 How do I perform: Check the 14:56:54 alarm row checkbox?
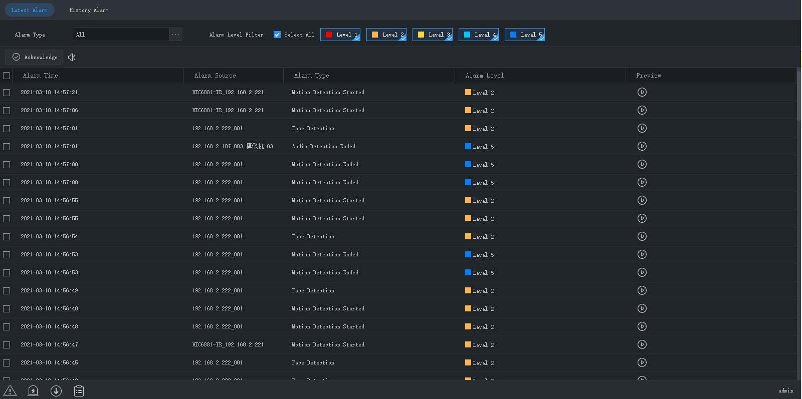7,237
